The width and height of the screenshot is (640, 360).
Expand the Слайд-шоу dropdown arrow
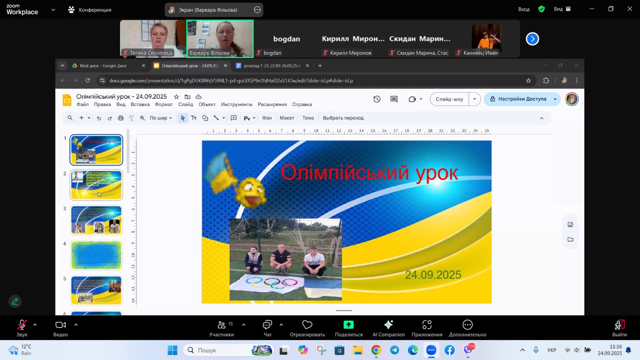click(474, 99)
